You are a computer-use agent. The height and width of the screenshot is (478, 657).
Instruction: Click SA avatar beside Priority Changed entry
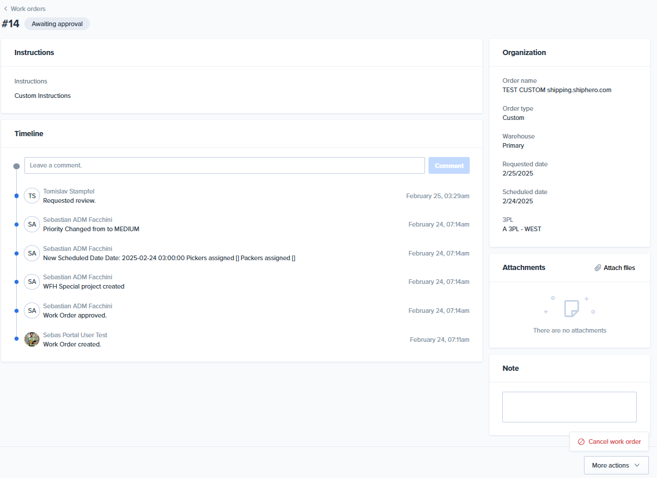(32, 224)
